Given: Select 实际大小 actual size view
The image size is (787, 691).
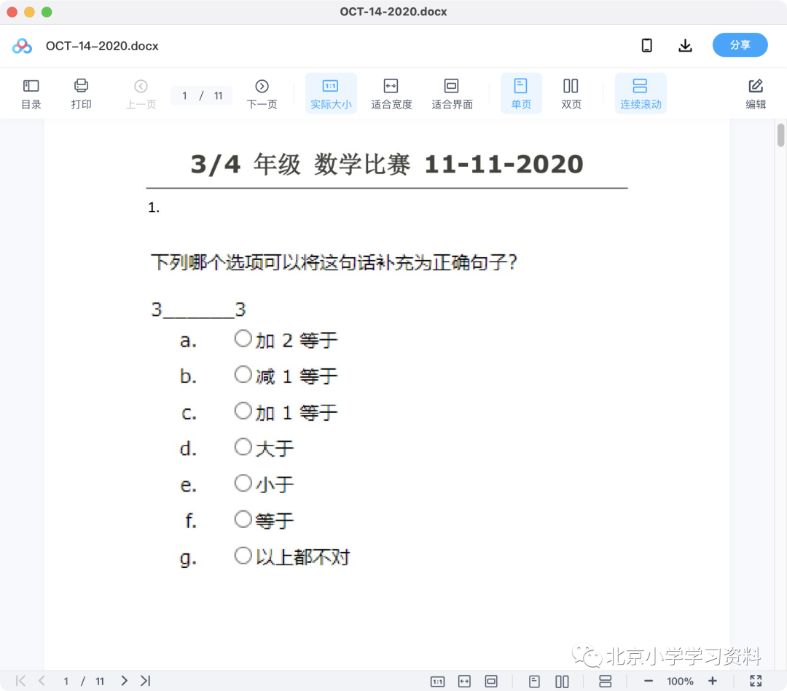Looking at the screenshot, I should 331,93.
